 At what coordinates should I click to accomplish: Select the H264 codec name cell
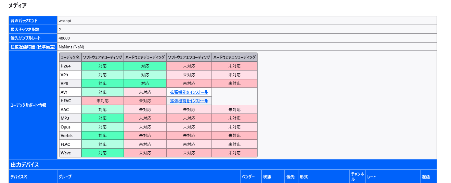pos(70,66)
